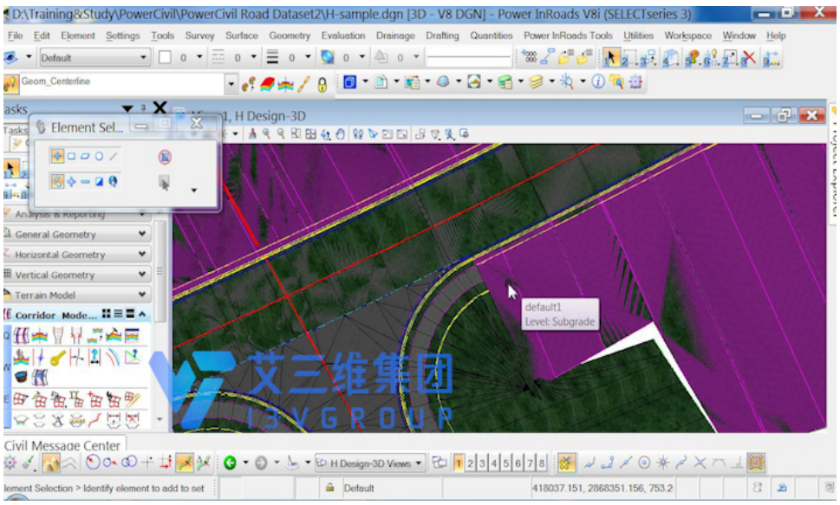Choose the Circle selection method icon
This screenshot has height=505, width=840.
[99, 157]
